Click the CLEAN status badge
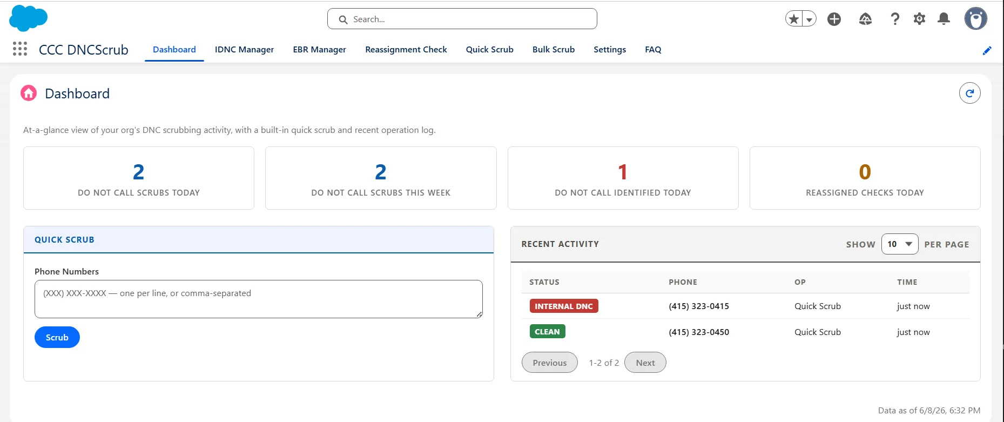Screen dimensions: 1004x422 [x=547, y=331]
